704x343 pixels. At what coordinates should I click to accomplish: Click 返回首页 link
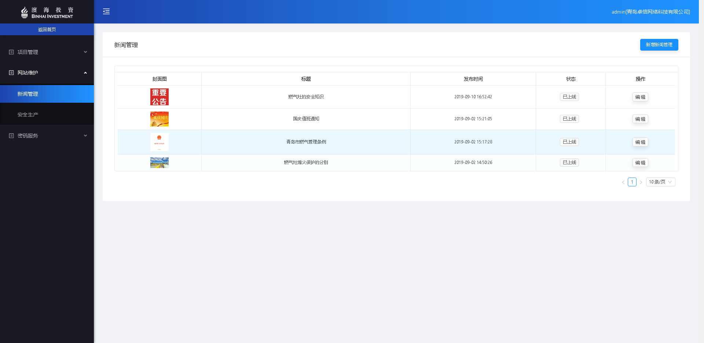[47, 29]
